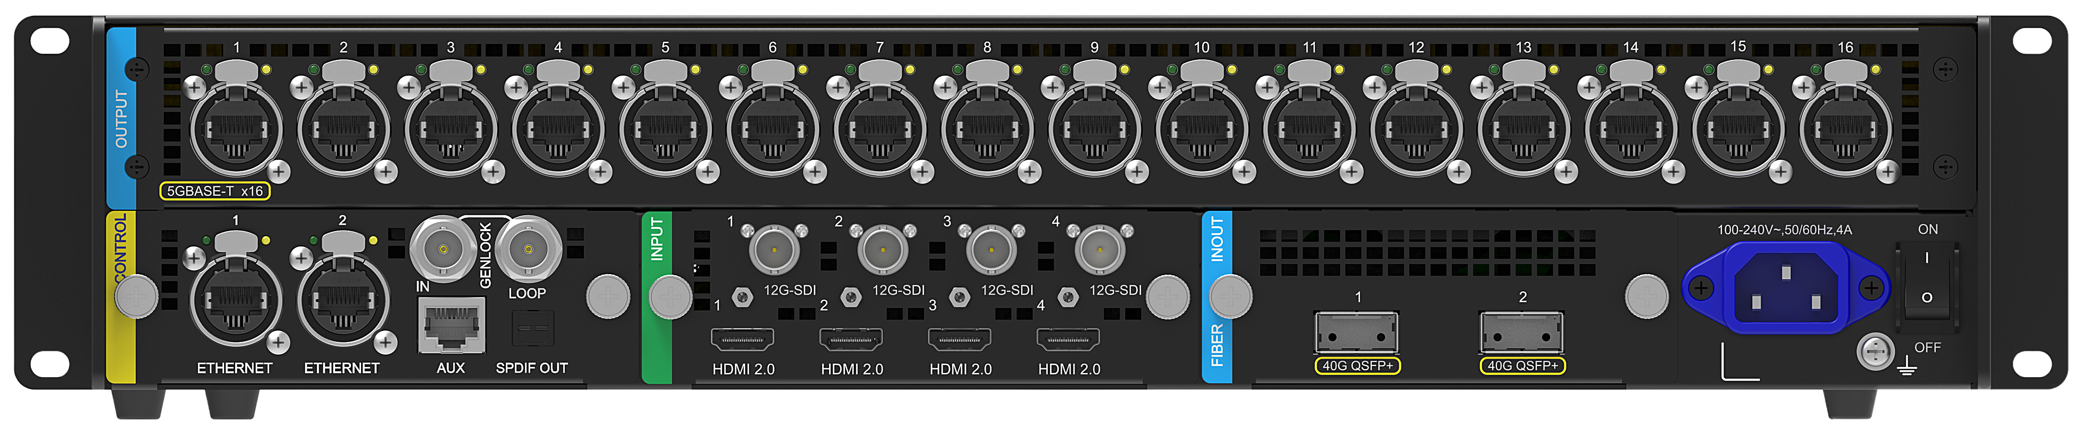Click the AUX label
This screenshot has width=2087, height=430.
pyautogui.click(x=451, y=368)
